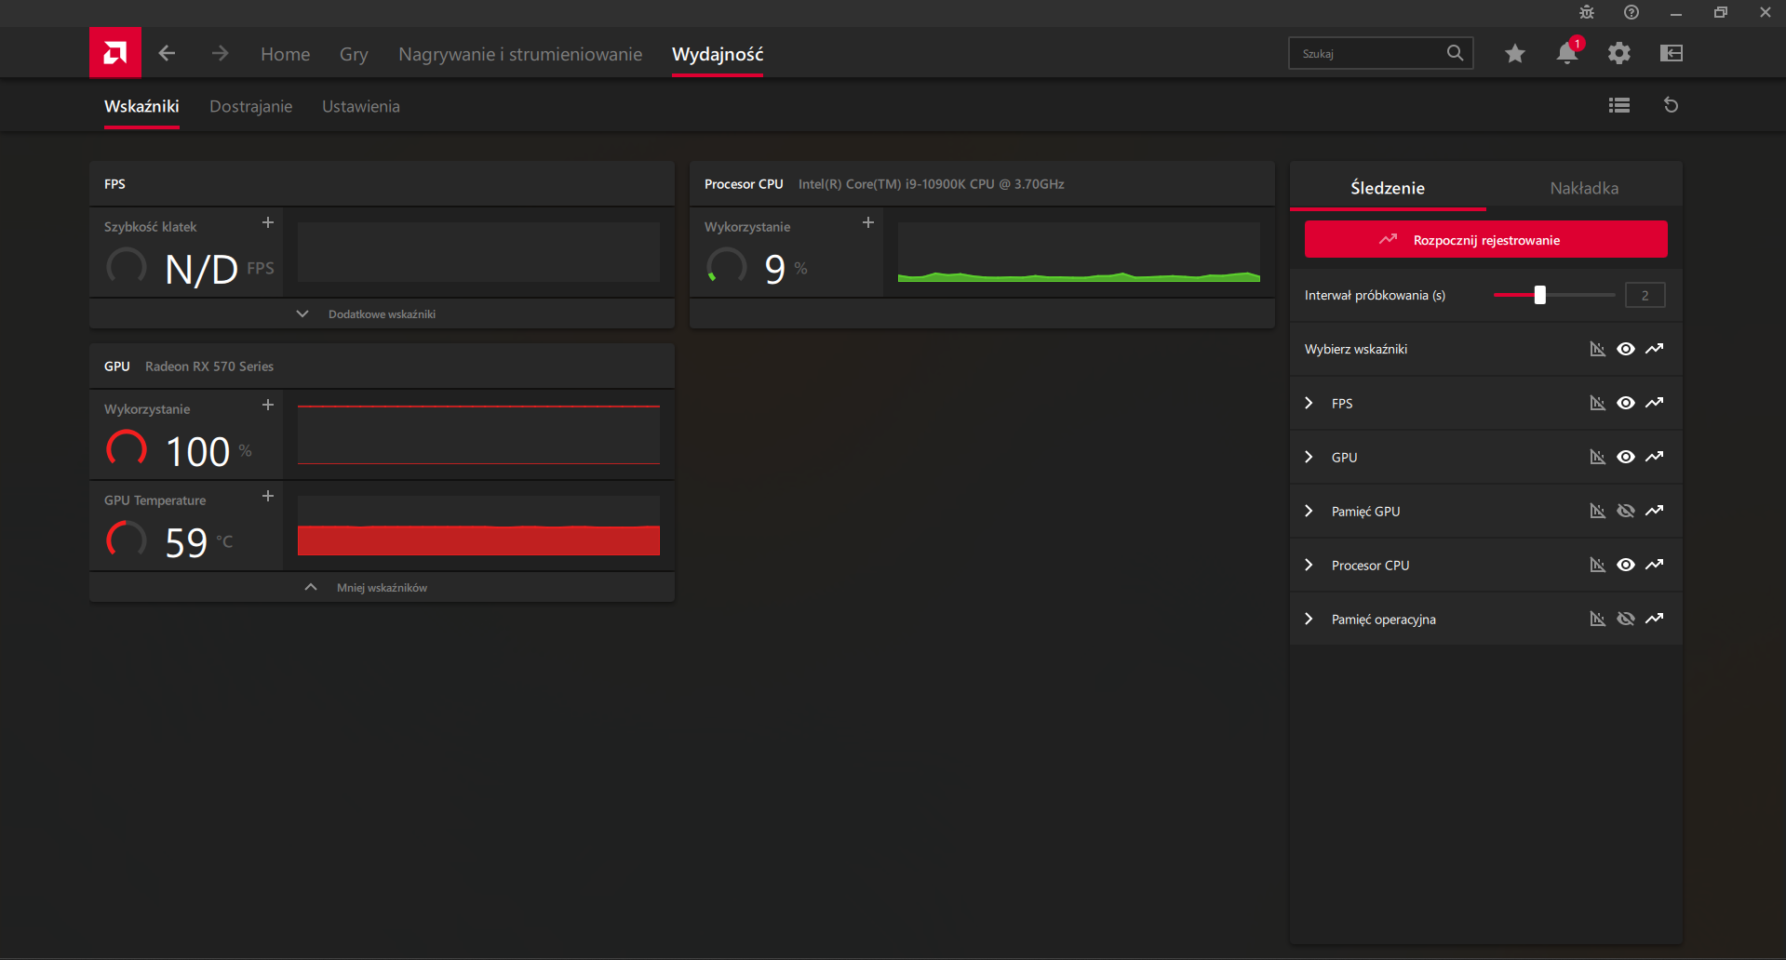Viewport: 1786px width, 960px height.
Task: Click Rozpocznij rejestrowanie button
Action: pos(1485,240)
